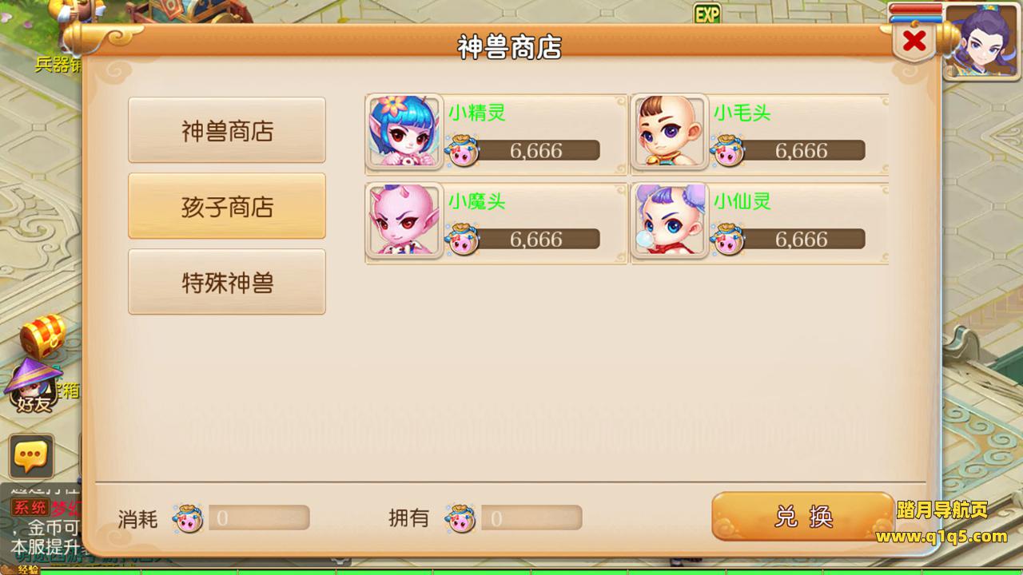Click the 消耗 cost amount field
Image resolution: width=1023 pixels, height=575 pixels.
259,518
